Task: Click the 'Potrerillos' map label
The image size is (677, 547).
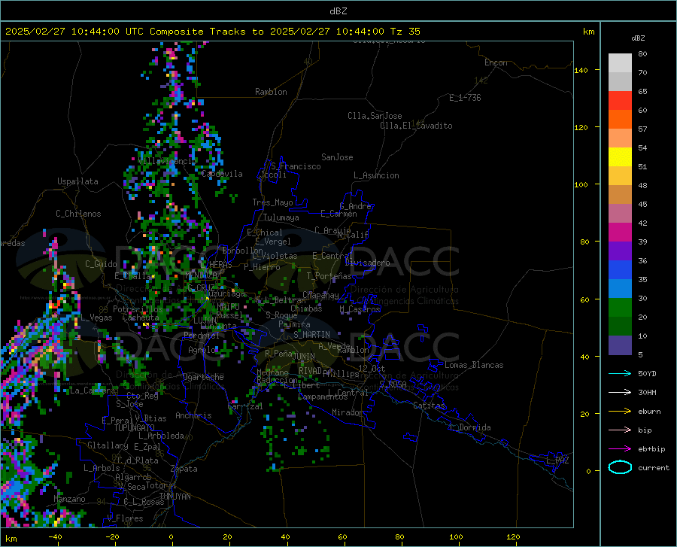Action: (x=138, y=309)
